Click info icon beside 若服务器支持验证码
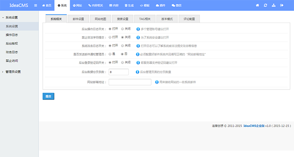Image resolution: width=294 pixels, height=157 pixels. coord(138,63)
